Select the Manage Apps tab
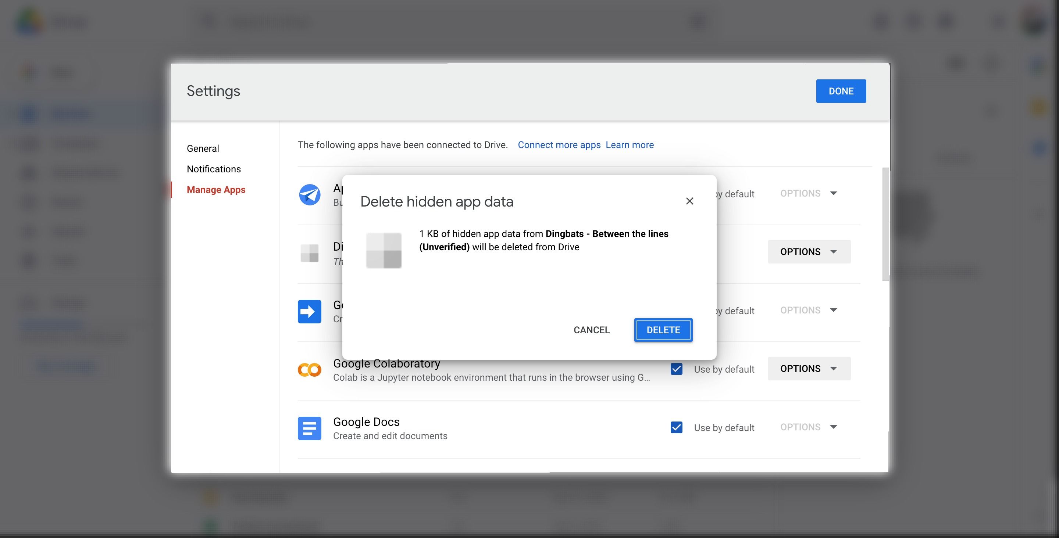Viewport: 1059px width, 538px height. click(216, 190)
